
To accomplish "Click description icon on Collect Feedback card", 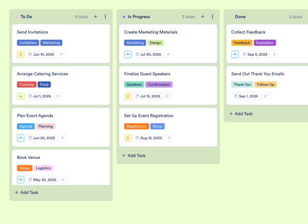I will click(x=275, y=55).
